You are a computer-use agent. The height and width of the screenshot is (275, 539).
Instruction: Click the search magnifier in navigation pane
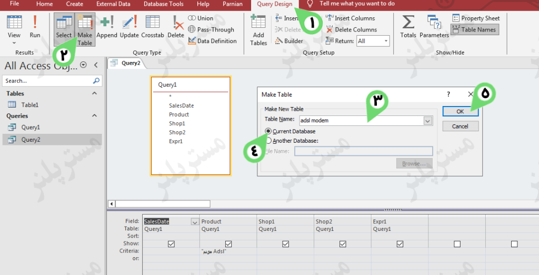click(96, 81)
